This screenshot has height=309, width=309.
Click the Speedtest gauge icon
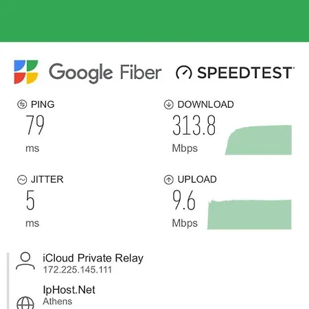point(183,73)
